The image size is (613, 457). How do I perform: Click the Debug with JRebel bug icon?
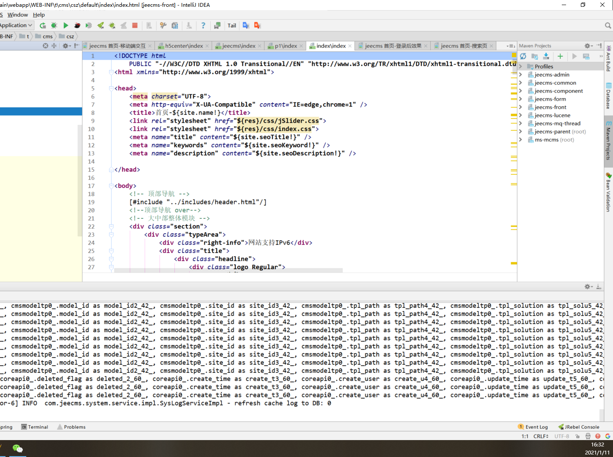pos(112,25)
